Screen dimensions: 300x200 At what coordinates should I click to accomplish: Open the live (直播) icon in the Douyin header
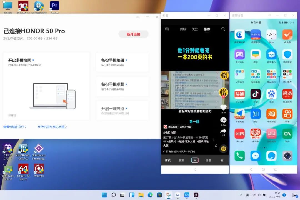(167, 29)
